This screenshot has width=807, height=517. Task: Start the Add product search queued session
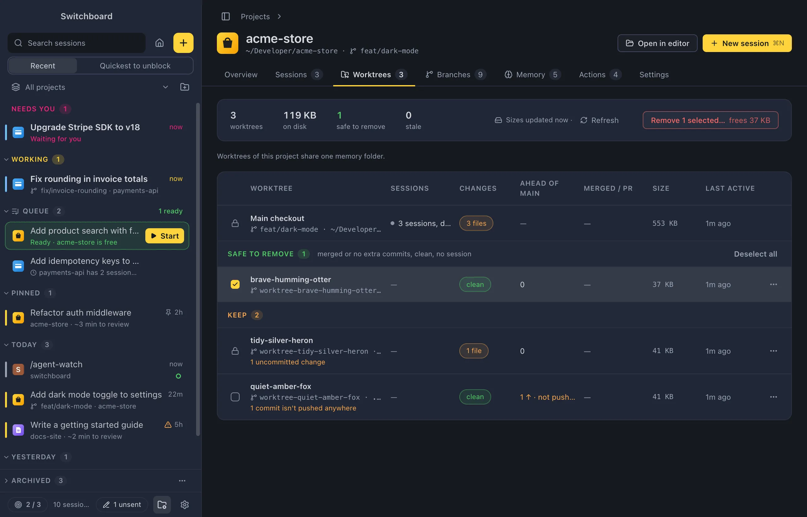pyautogui.click(x=165, y=236)
